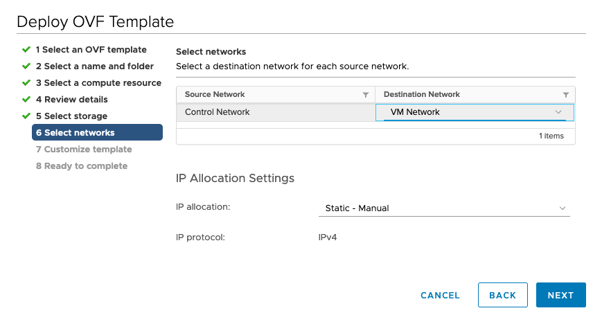Click step 7 Customize template

tap(84, 150)
